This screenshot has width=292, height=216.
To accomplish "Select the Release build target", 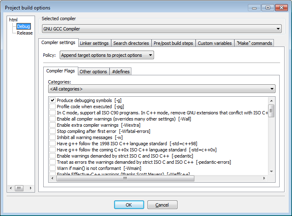I will (25, 33).
